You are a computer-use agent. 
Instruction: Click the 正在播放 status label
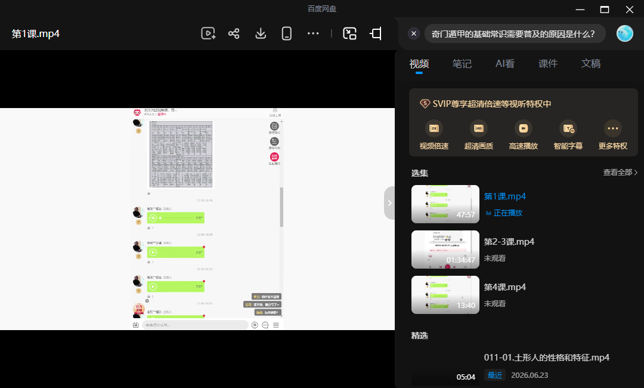click(x=507, y=213)
